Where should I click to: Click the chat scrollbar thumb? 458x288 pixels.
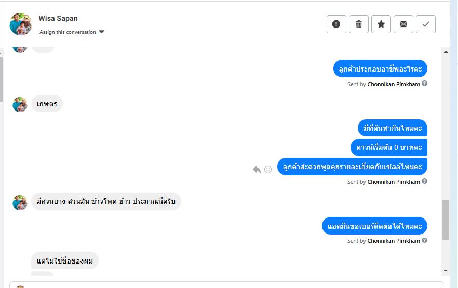(446, 220)
